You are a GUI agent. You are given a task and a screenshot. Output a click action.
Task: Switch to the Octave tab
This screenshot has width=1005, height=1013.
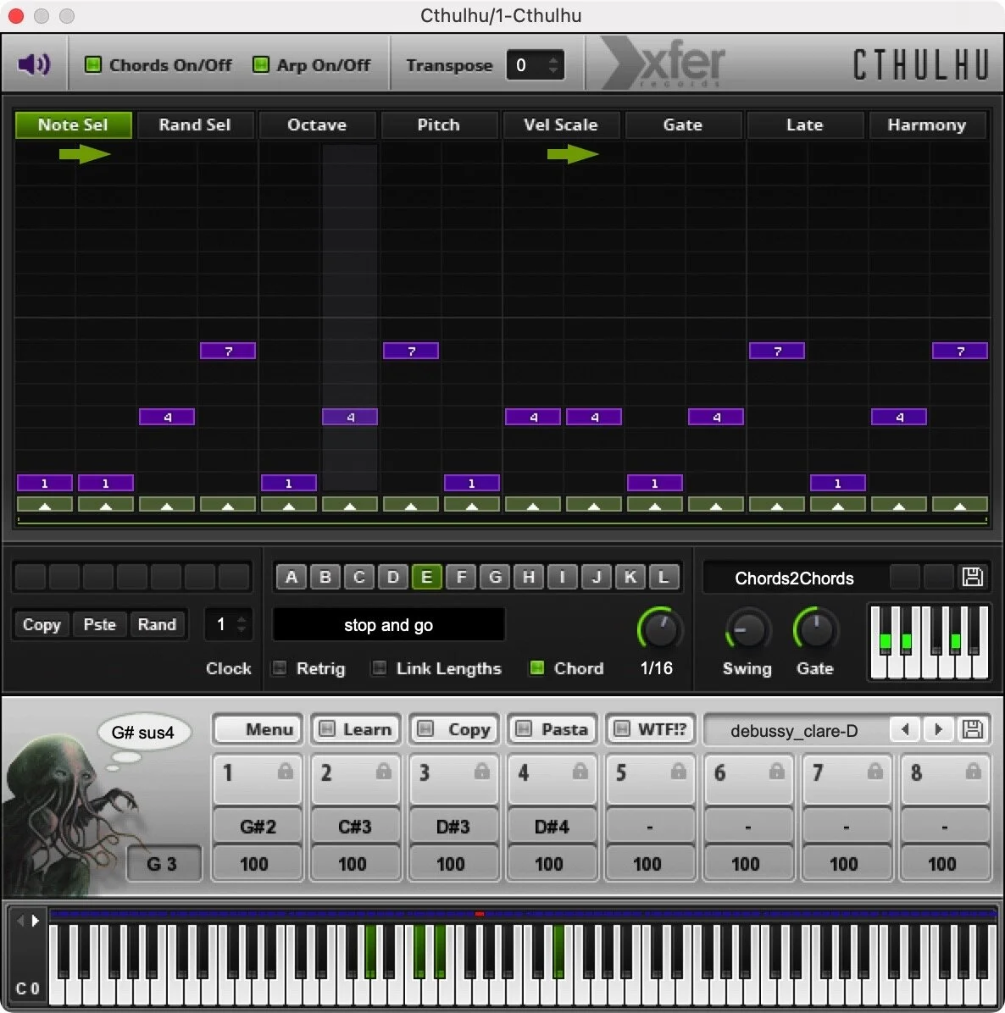317,125
